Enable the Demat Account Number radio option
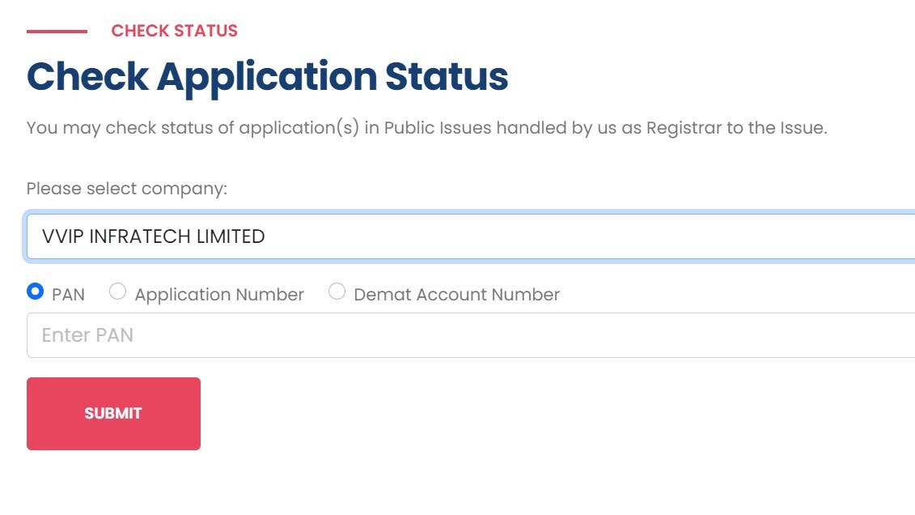The width and height of the screenshot is (915, 515). point(337,292)
